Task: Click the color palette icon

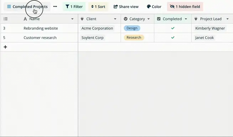Action: click(x=149, y=6)
